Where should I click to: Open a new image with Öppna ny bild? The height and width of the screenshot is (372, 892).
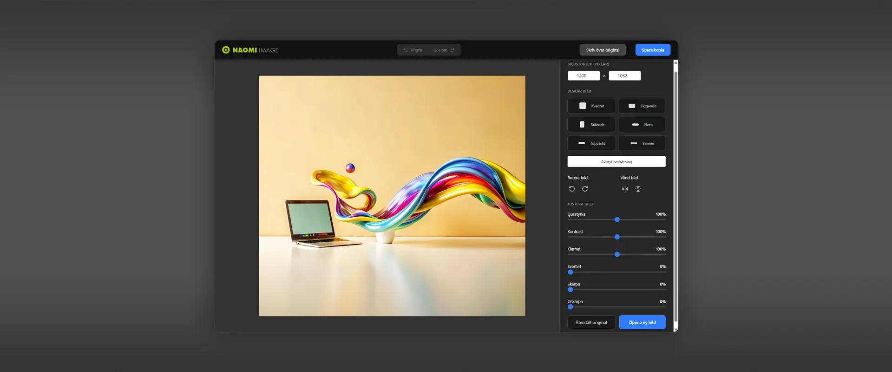pos(642,322)
